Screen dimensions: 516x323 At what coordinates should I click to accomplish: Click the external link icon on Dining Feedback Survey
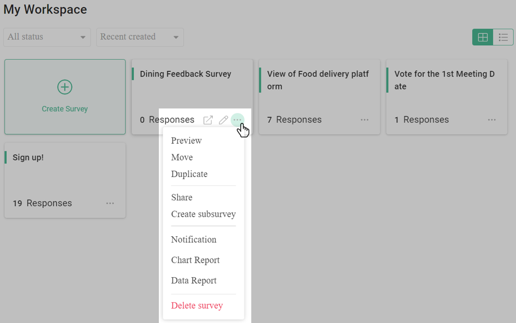pyautogui.click(x=208, y=120)
